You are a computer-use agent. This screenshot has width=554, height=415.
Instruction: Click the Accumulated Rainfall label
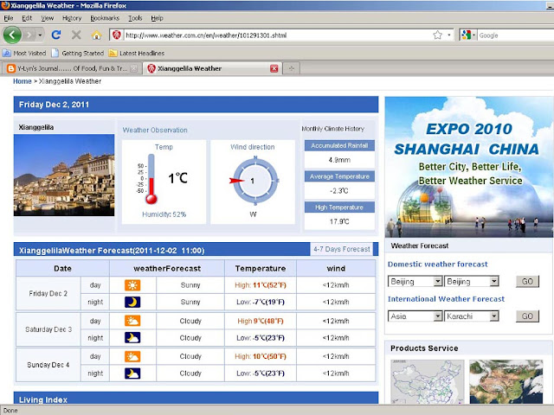339,145
